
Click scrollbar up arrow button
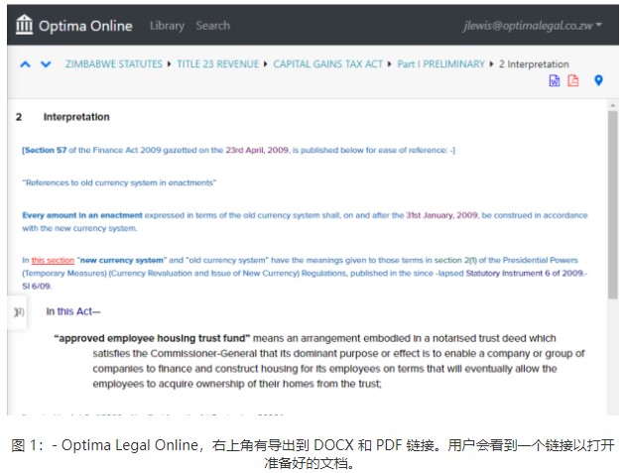click(613, 105)
